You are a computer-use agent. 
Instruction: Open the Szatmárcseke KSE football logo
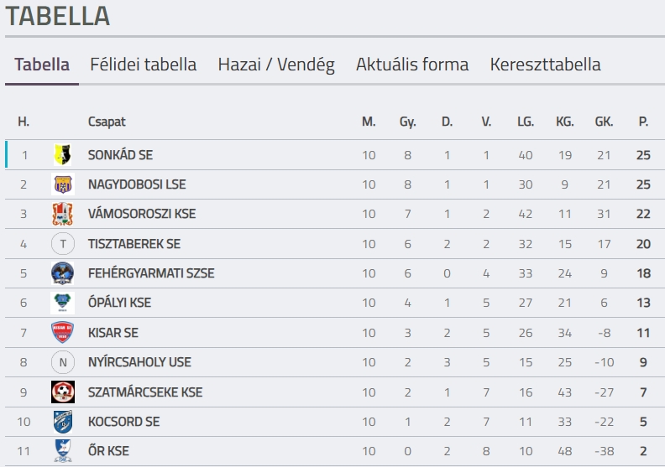point(63,392)
